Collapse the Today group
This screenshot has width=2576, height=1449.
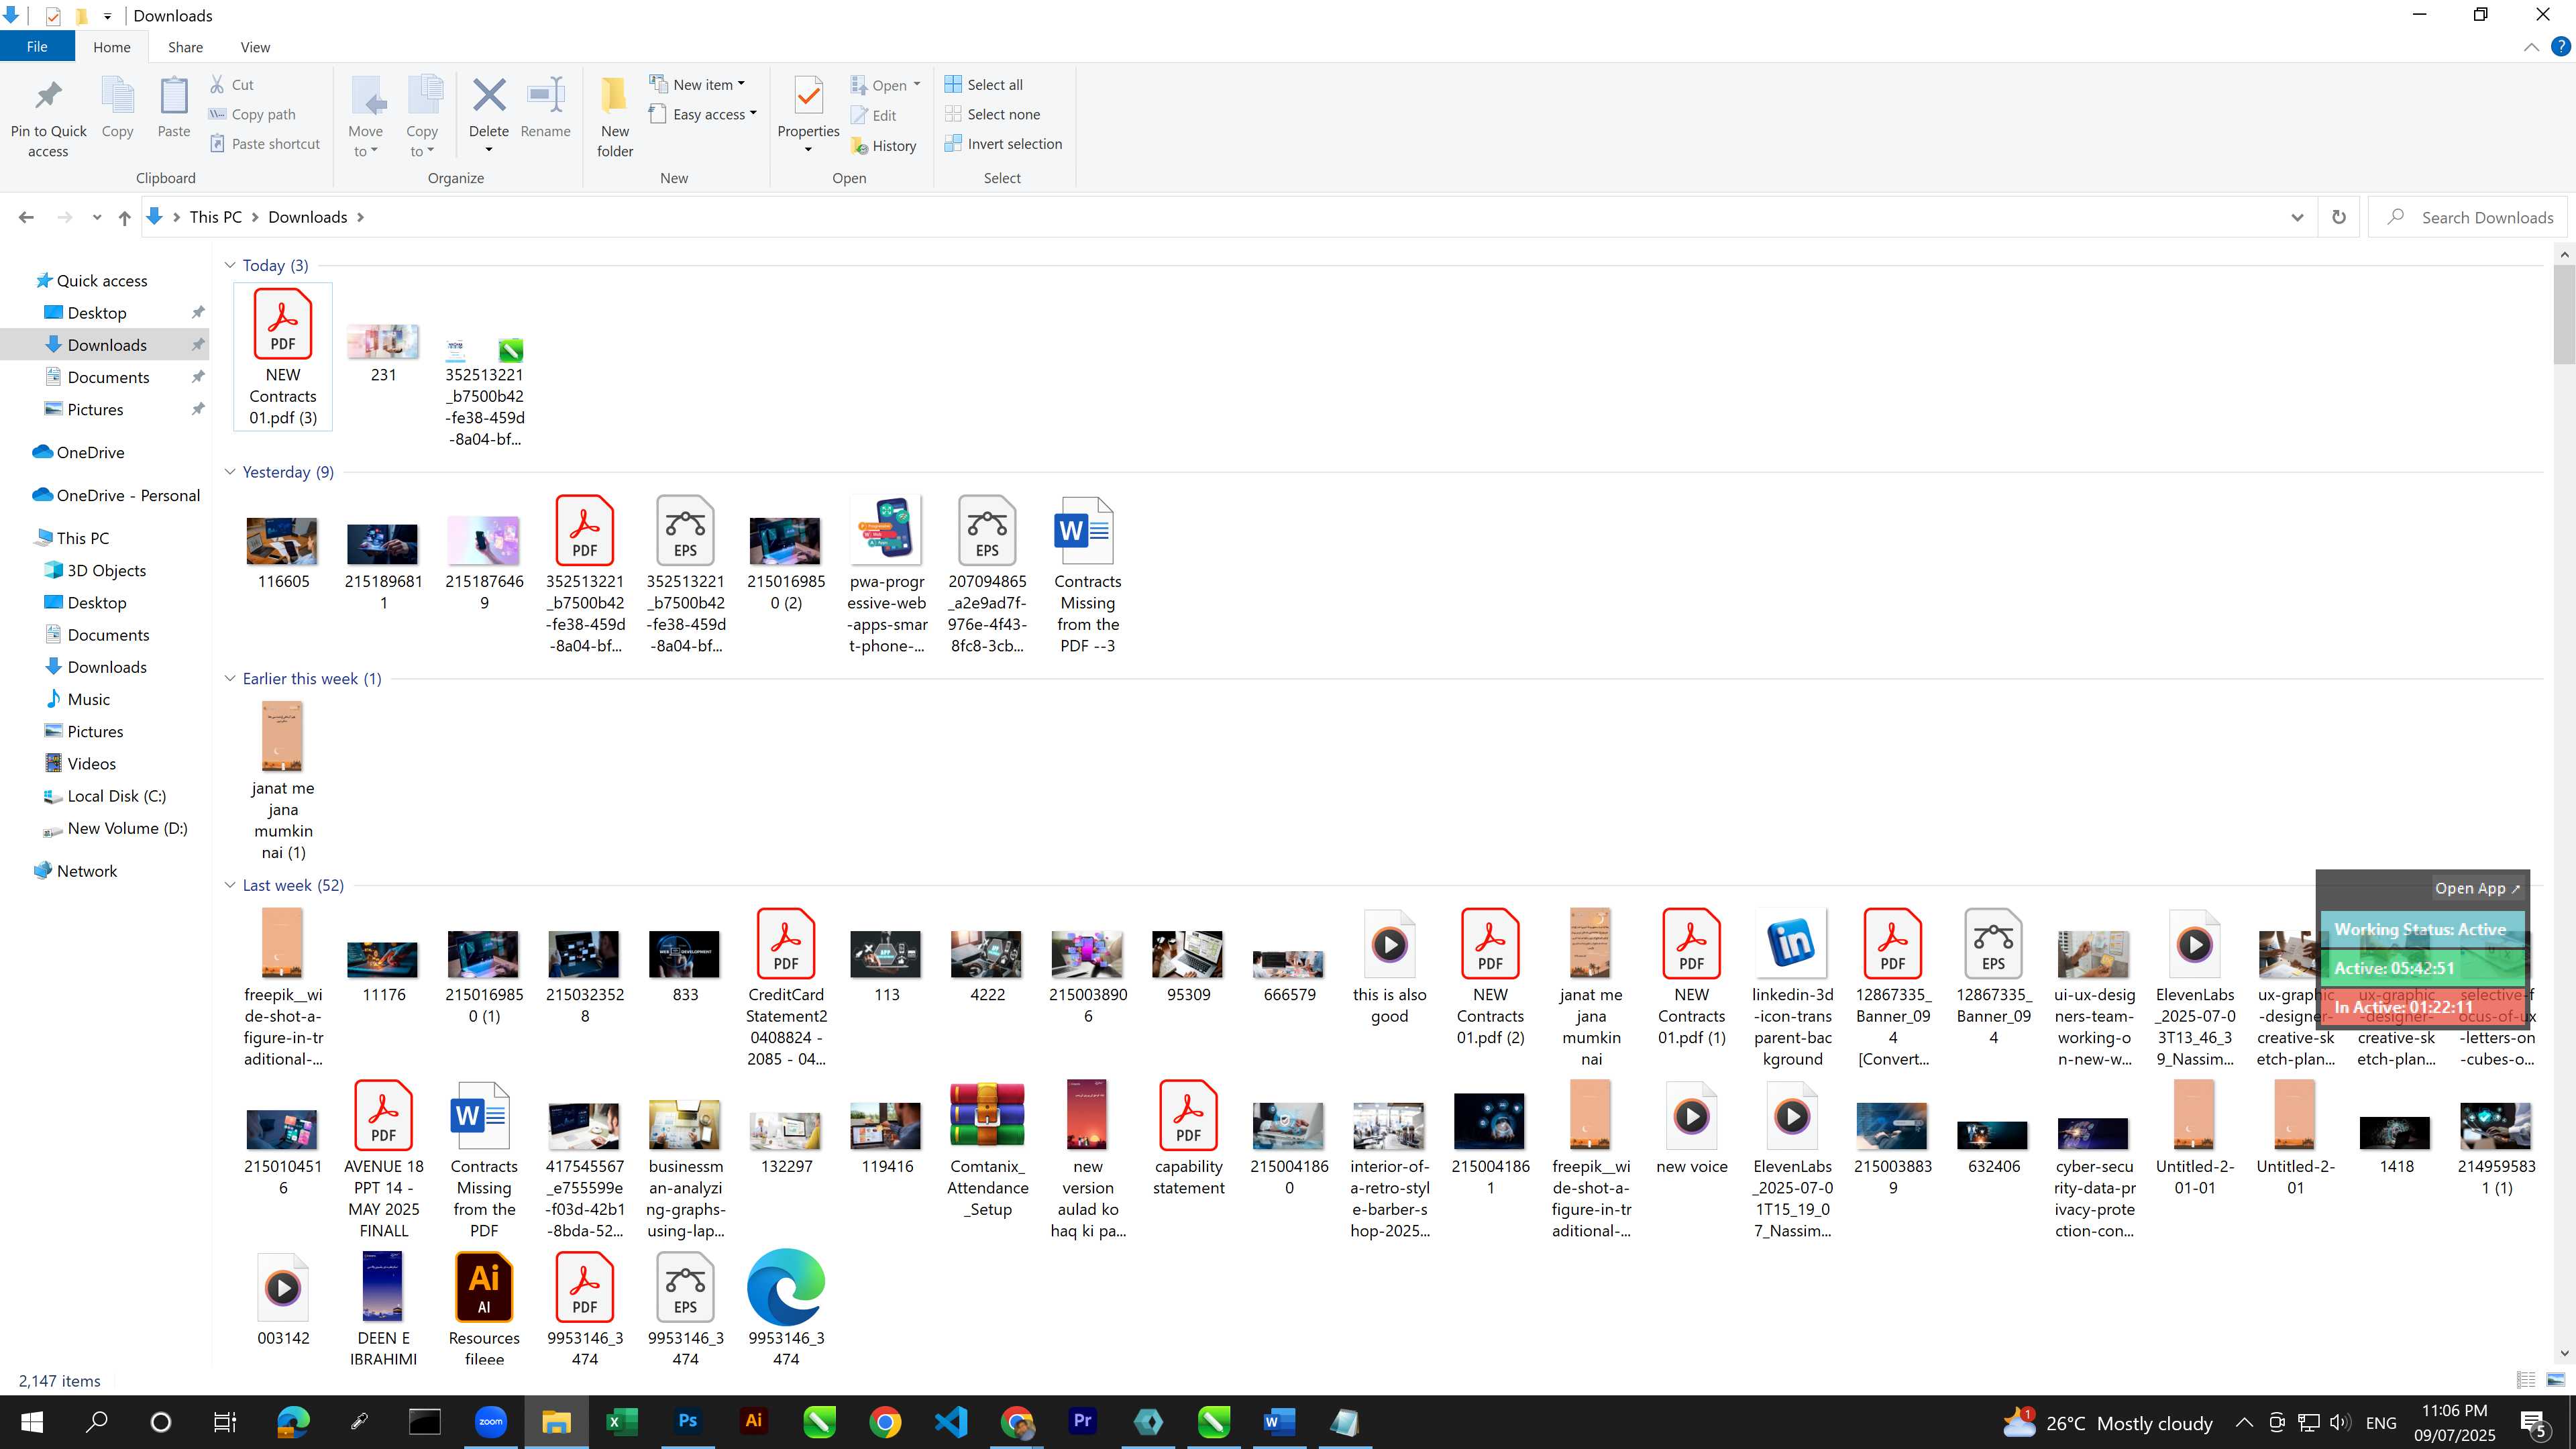(230, 265)
